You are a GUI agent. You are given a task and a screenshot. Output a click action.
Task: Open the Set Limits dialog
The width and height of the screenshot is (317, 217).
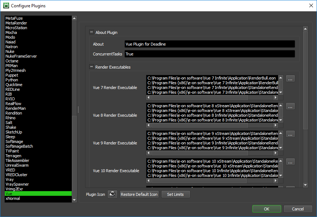[175, 194]
